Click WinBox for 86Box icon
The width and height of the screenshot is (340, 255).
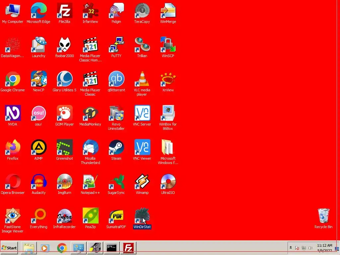(168, 113)
